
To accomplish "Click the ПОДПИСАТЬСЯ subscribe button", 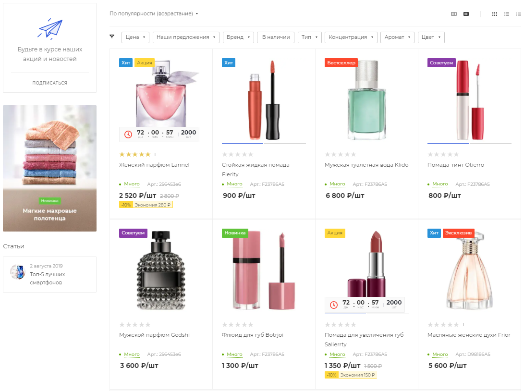I will point(50,83).
